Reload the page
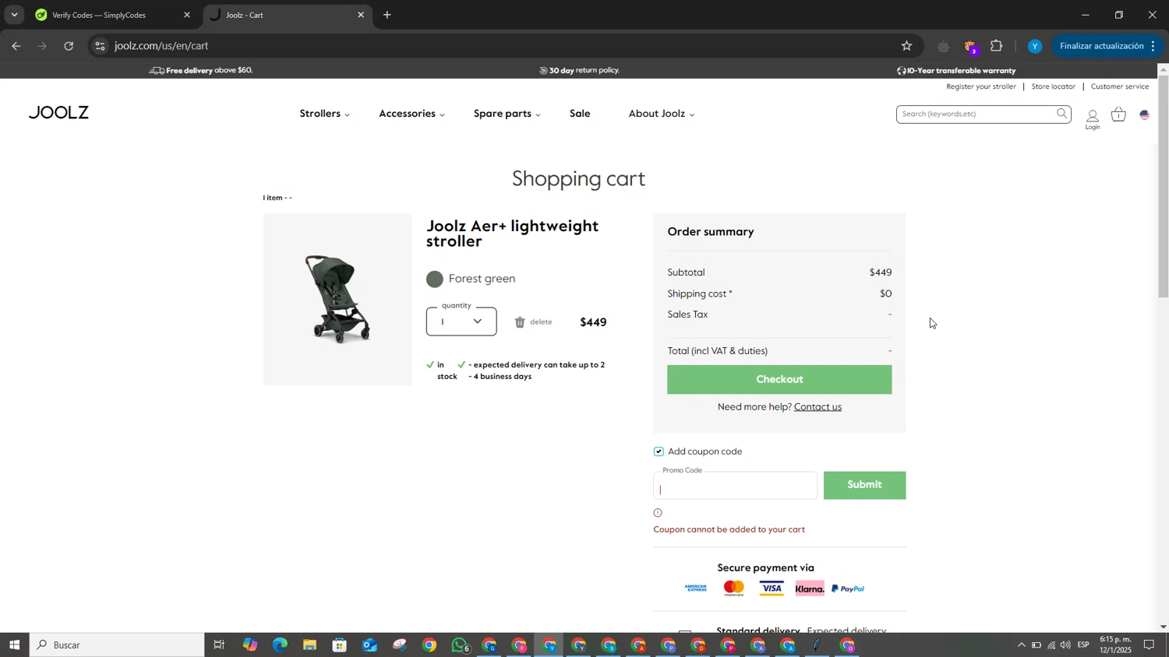The height and width of the screenshot is (657, 1169). coord(69,46)
